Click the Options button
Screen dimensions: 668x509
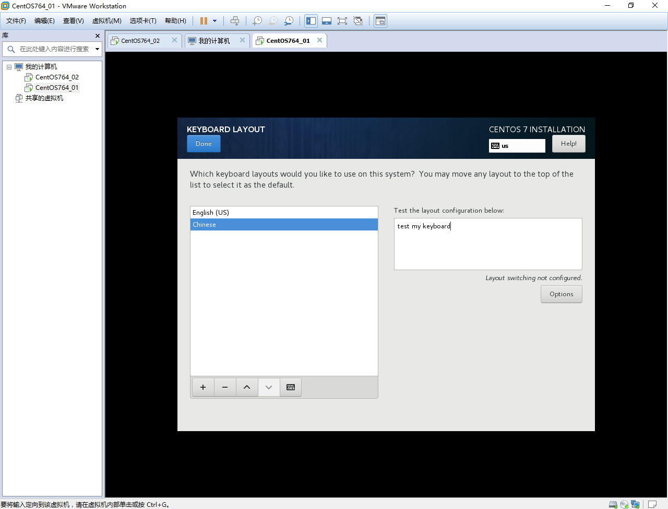point(562,294)
